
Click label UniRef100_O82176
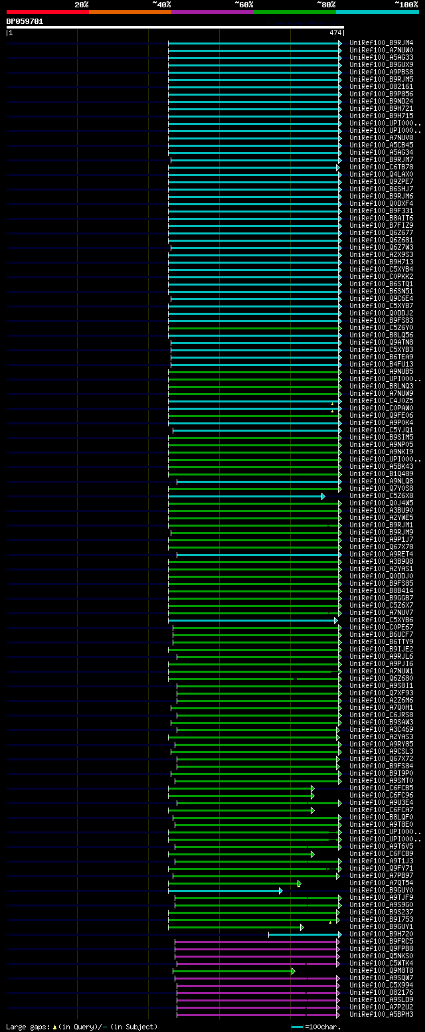(381, 993)
